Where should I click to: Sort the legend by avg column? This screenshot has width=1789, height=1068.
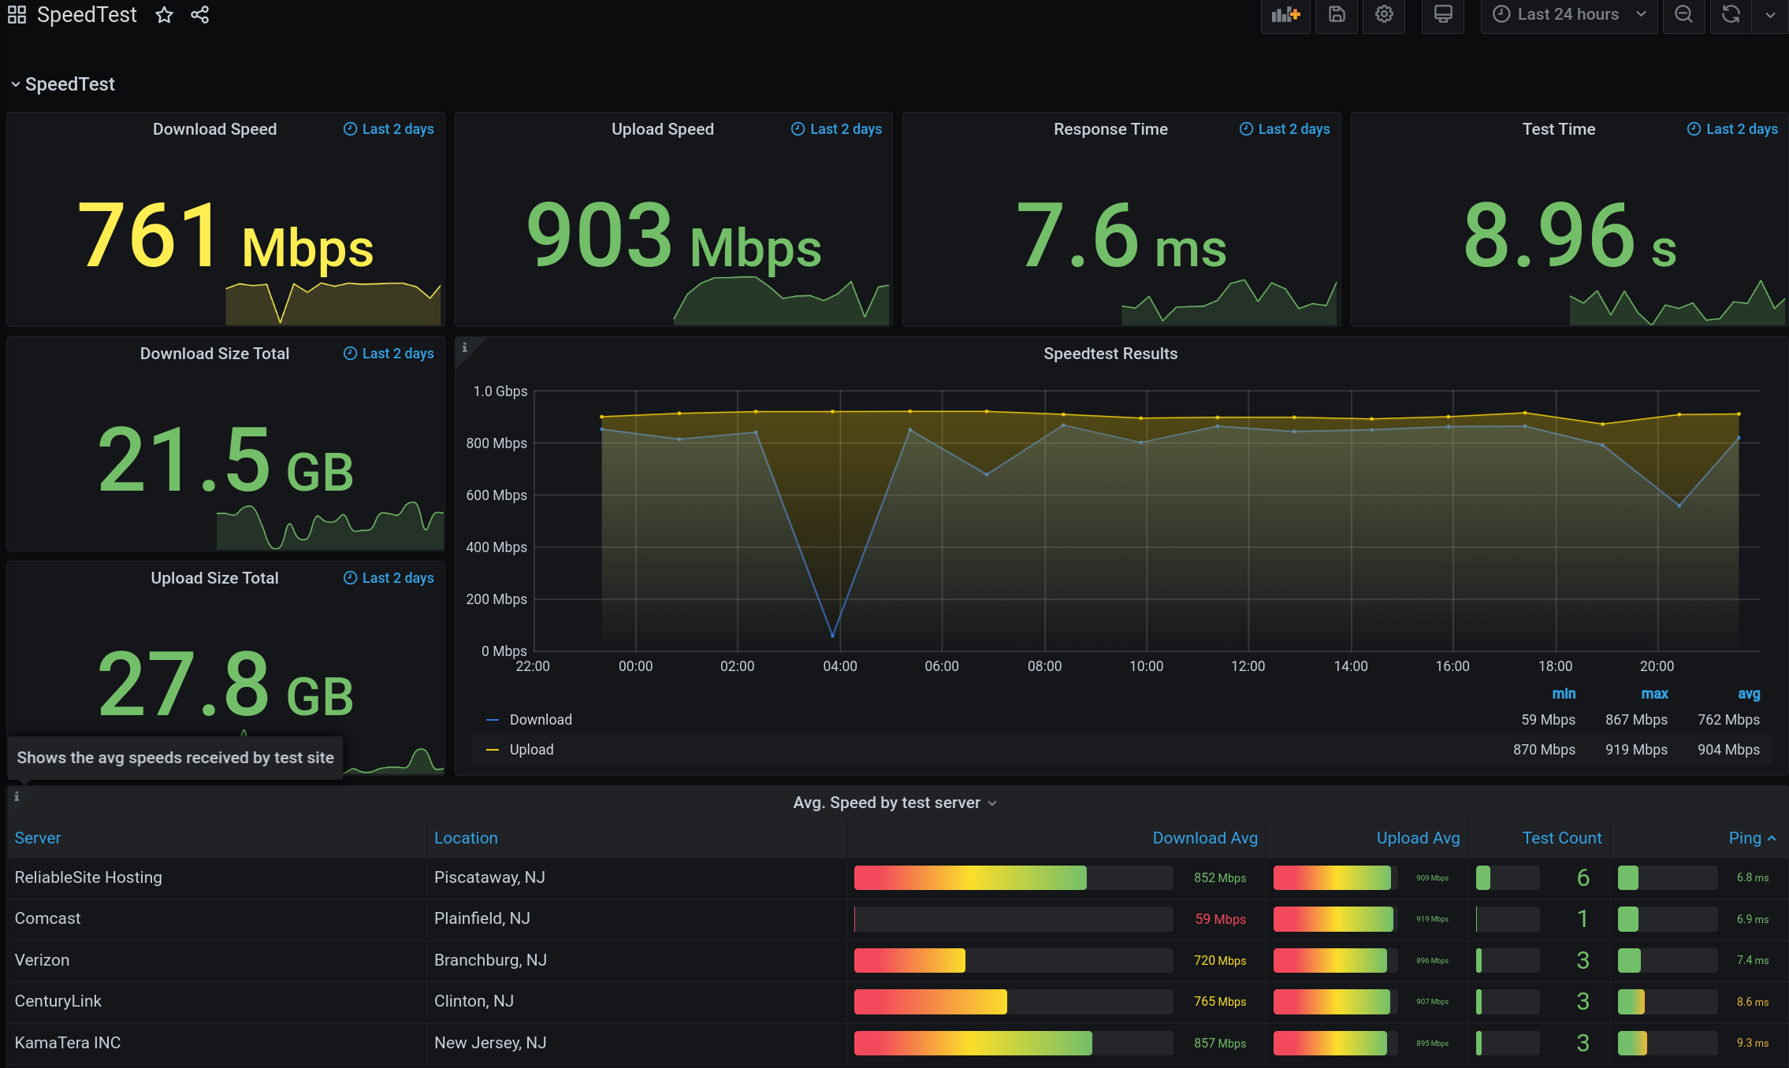tap(1748, 694)
